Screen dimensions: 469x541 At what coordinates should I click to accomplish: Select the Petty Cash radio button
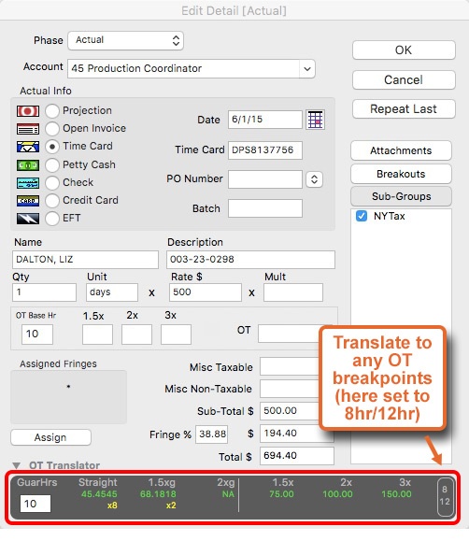click(x=52, y=165)
